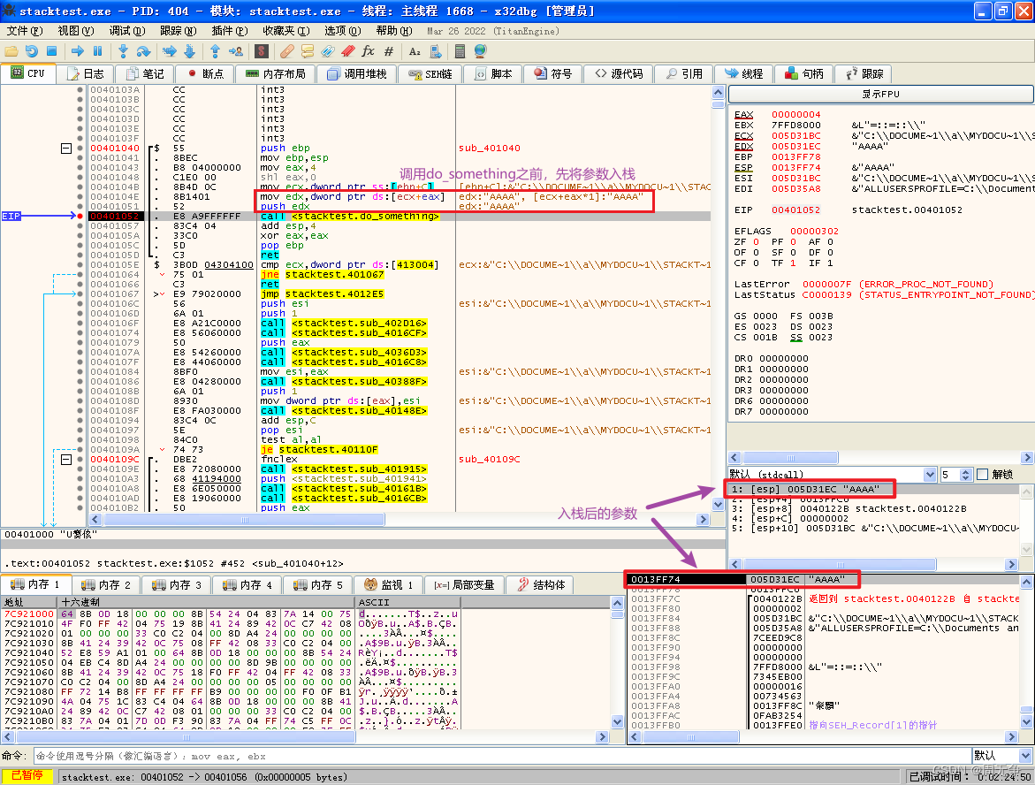Switch to the 调用堆栈 tab
Screen dimensions: 1035x785
356,74
